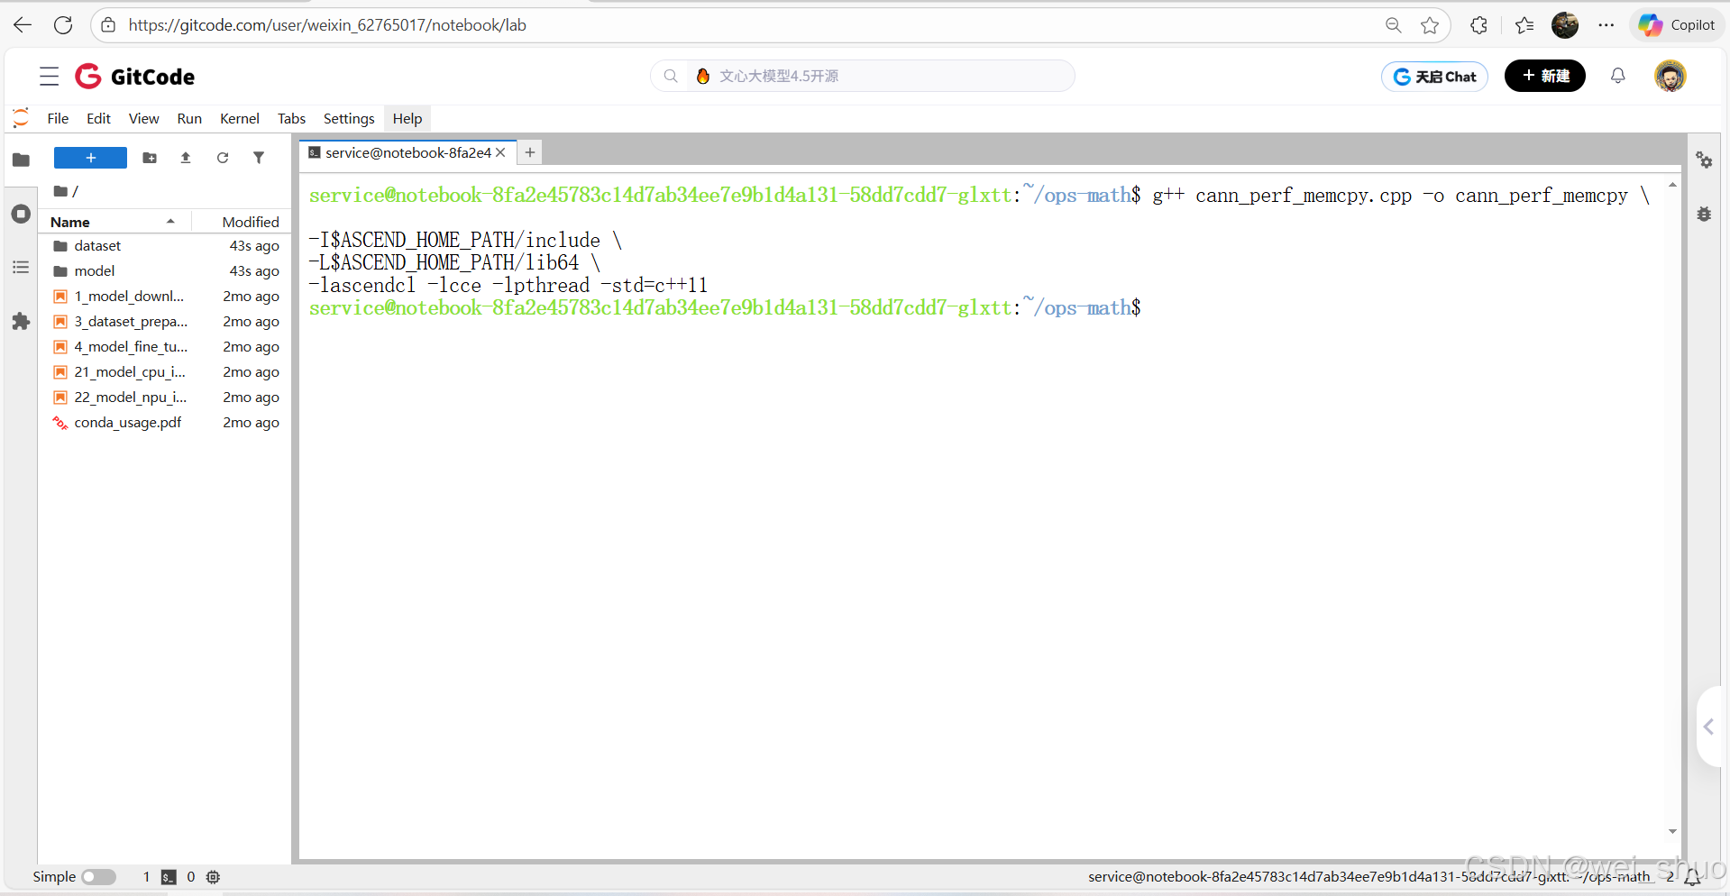
Task: Add a new tab with the plus button
Action: pyautogui.click(x=530, y=152)
